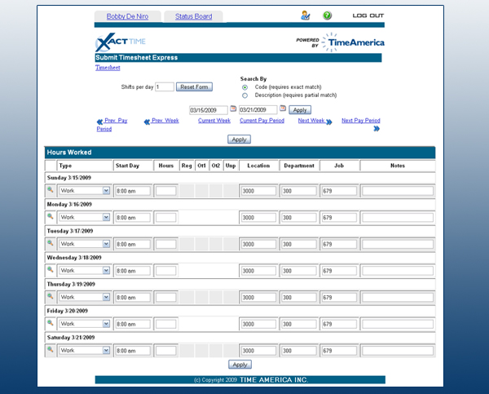Click Apply next to the date range
This screenshot has width=489, height=394.
[x=300, y=110]
